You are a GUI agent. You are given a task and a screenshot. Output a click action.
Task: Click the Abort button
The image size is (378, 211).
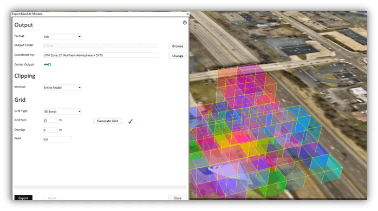(52, 198)
